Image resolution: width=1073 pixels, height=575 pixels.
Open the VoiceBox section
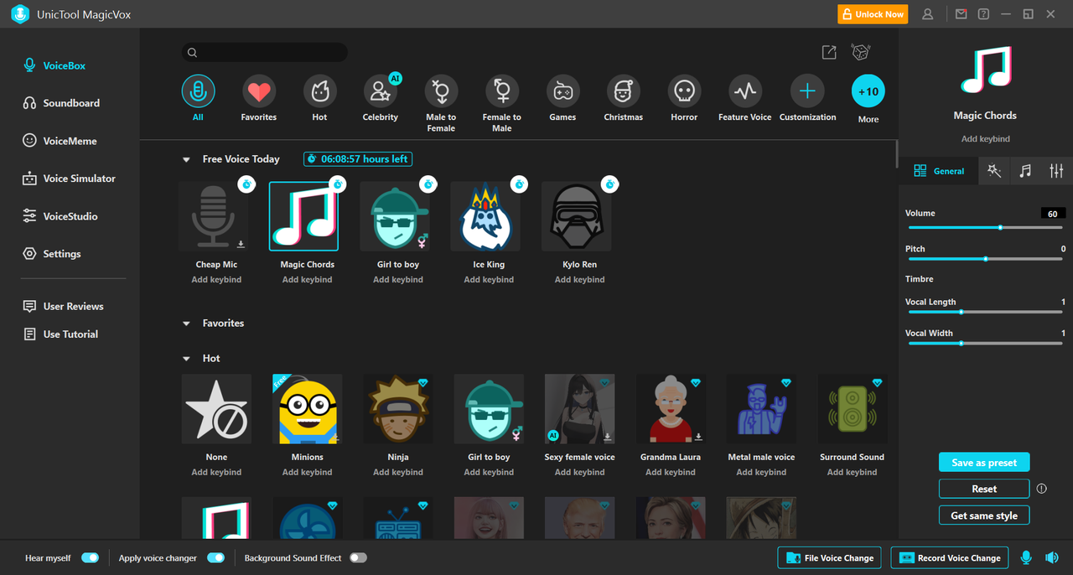54,65
